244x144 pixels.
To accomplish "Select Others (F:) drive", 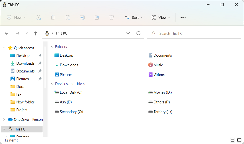I will (x=159, y=102).
